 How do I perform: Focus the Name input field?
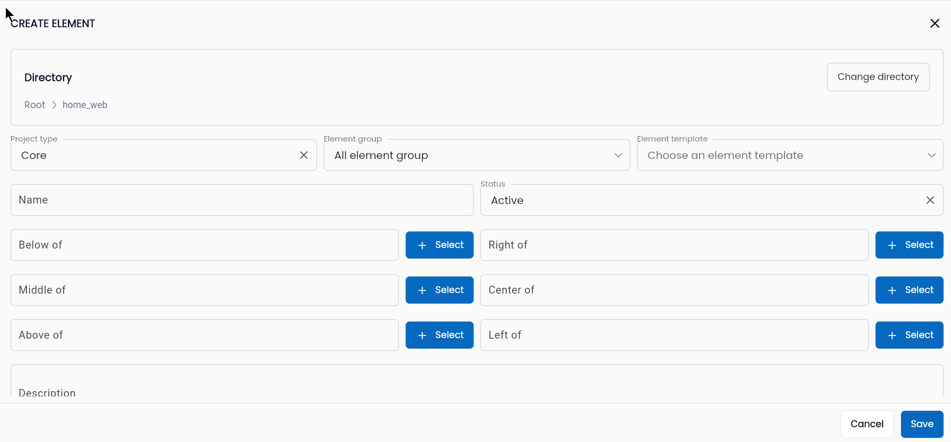click(x=242, y=200)
